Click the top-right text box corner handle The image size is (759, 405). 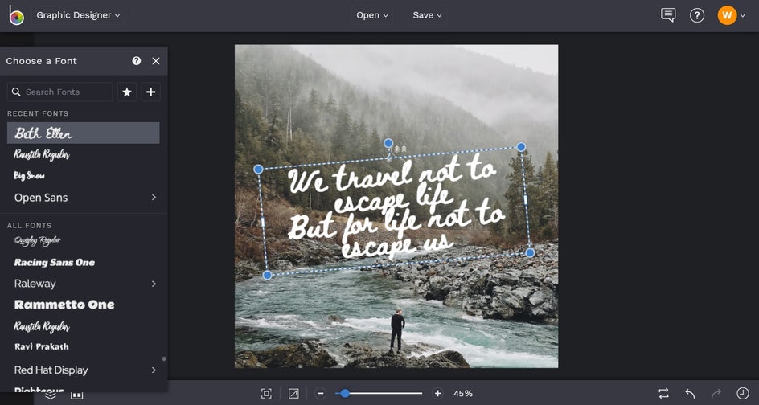click(x=521, y=146)
